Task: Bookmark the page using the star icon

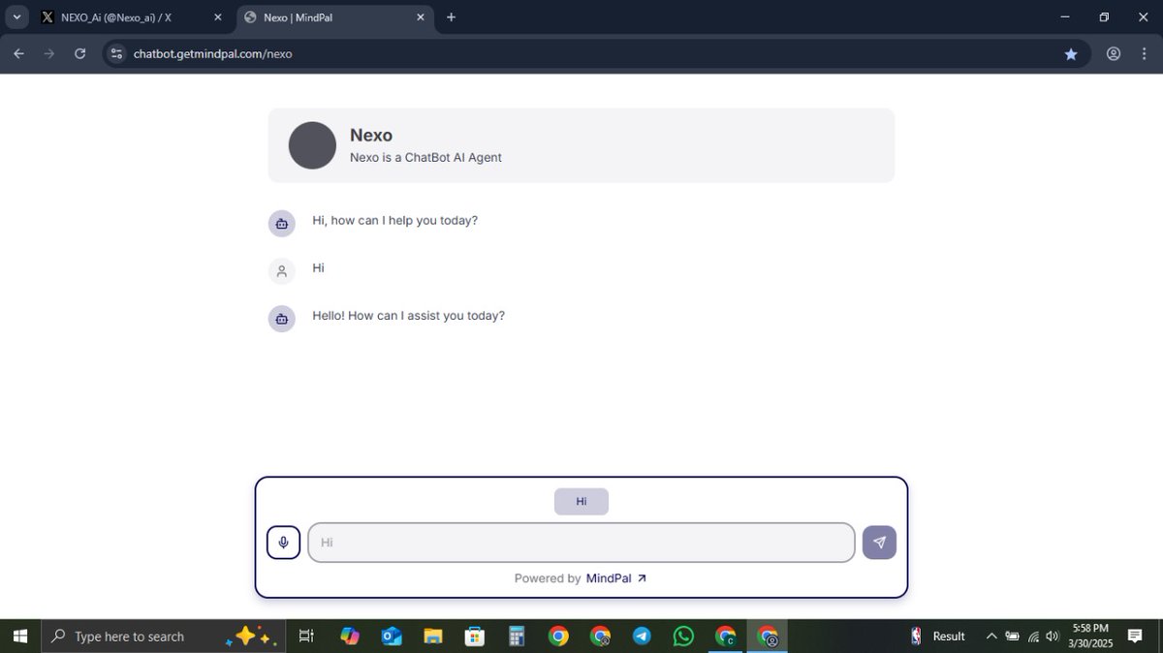Action: (1071, 54)
